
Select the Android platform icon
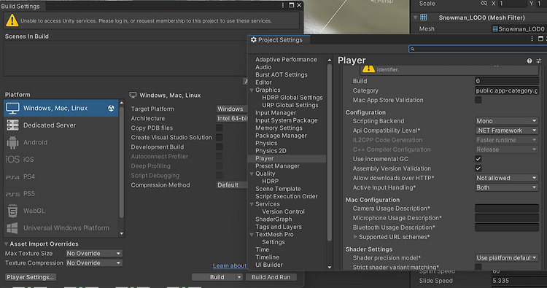[x=12, y=142]
